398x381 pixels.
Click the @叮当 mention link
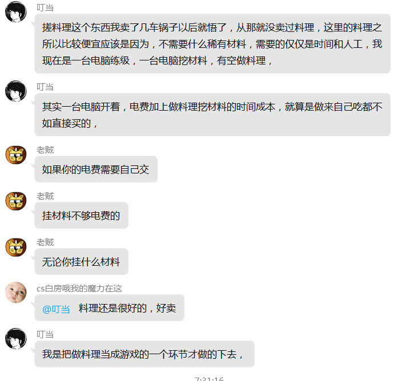[56, 309]
